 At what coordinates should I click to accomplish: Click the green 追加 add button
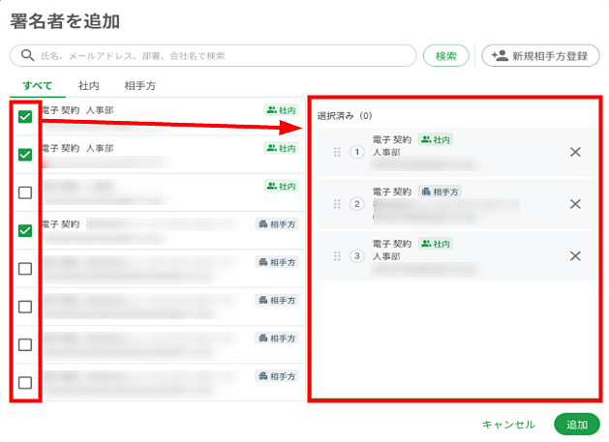pos(577,425)
